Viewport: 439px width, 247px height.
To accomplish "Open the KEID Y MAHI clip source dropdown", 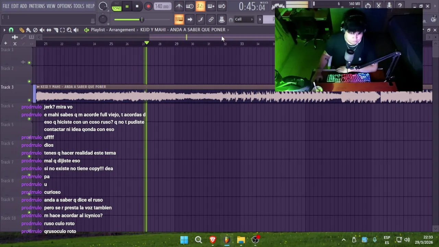I will 183,30.
